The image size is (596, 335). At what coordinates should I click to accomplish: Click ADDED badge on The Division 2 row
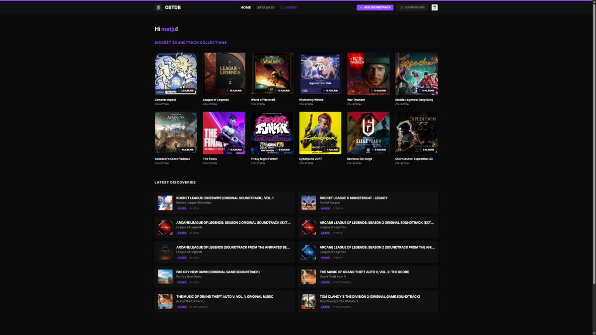325,307
